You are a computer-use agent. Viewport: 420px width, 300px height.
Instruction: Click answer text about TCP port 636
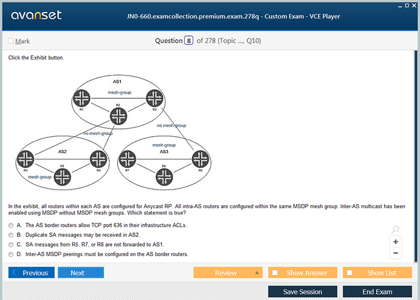coord(106,225)
